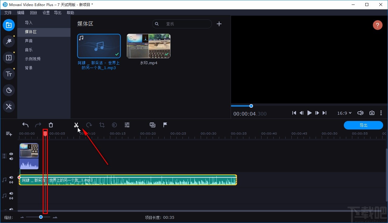
Task: Click the preview volume speaker icon
Action: (x=360, y=113)
